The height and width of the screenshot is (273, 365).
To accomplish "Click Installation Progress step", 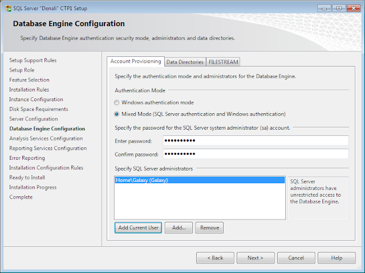I will pyautogui.click(x=33, y=187).
